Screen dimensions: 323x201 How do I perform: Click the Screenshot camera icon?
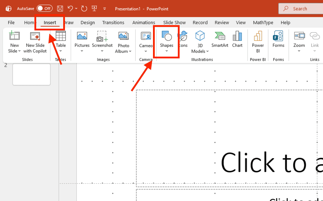pos(102,36)
